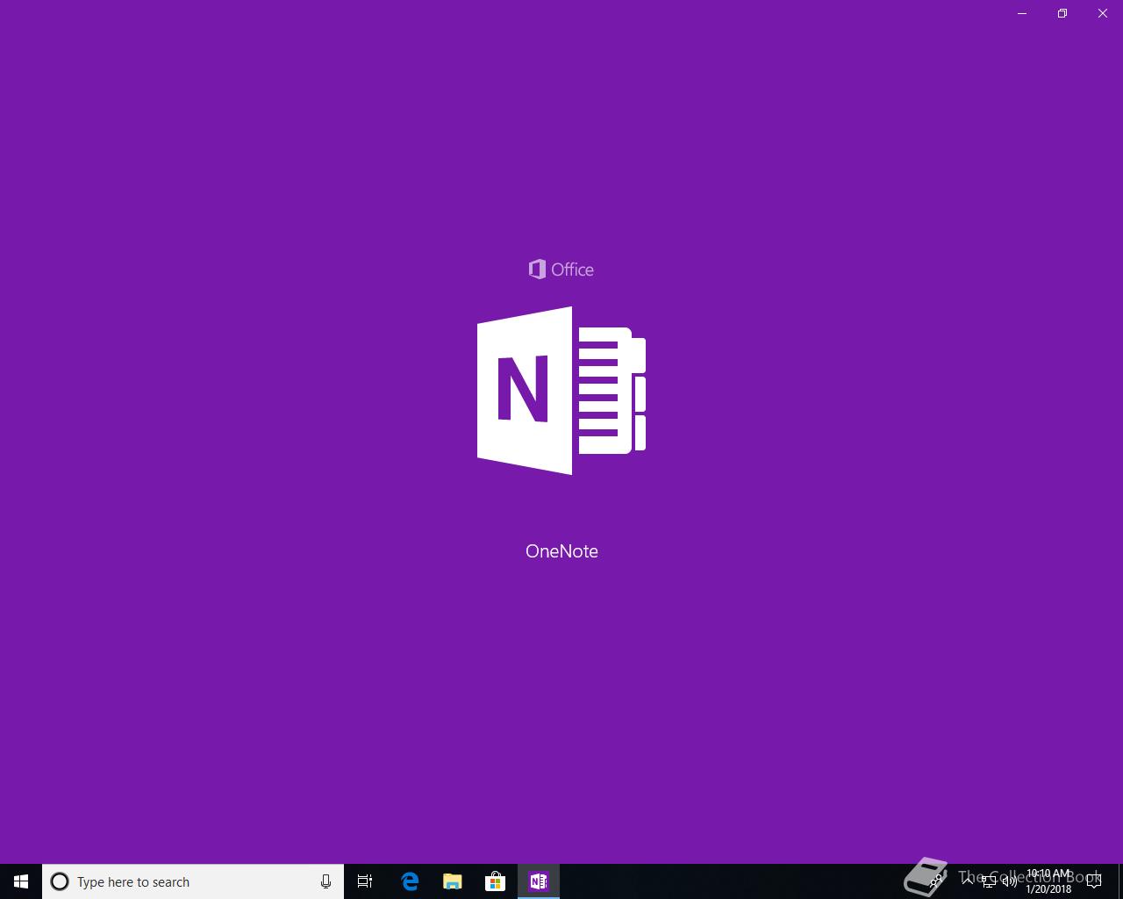Open the People icon in the taskbar

937,881
